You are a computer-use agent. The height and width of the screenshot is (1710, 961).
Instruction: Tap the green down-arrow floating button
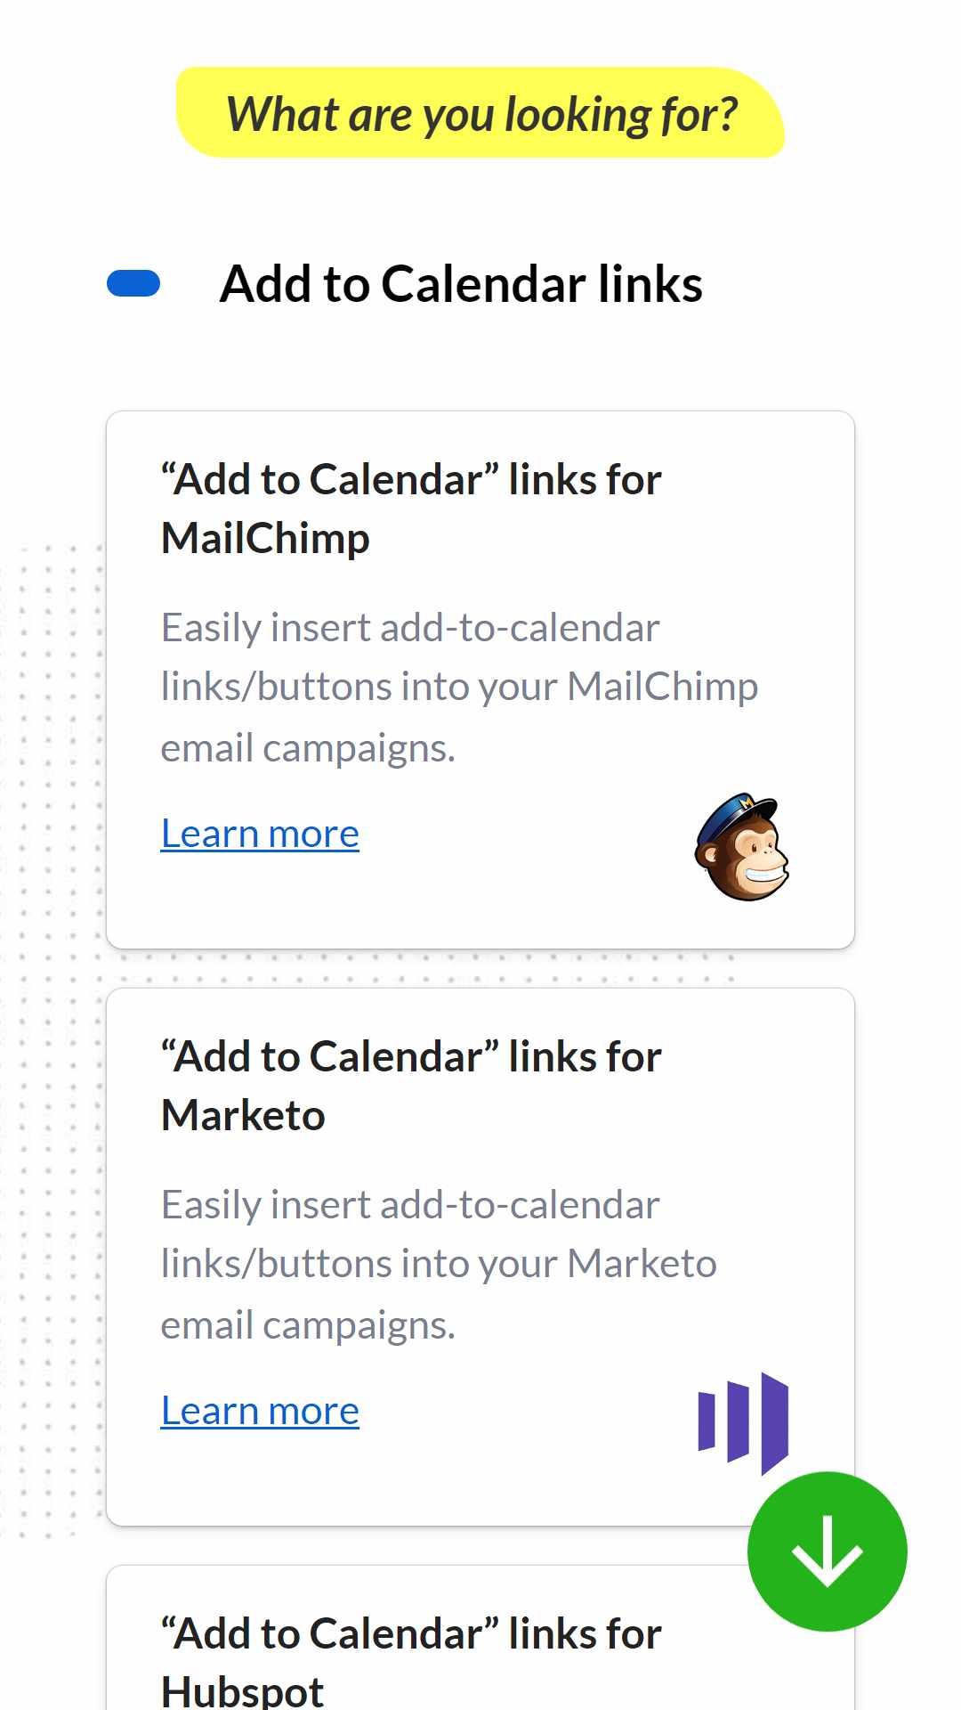(x=828, y=1551)
